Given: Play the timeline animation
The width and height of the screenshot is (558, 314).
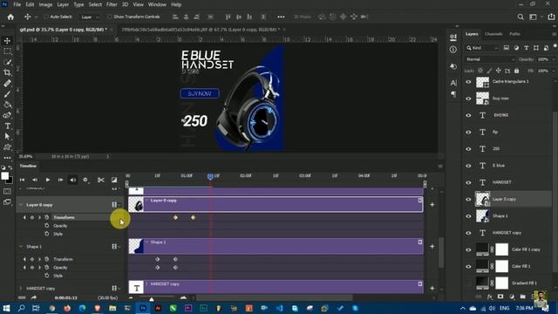Looking at the screenshot, I should (48, 180).
